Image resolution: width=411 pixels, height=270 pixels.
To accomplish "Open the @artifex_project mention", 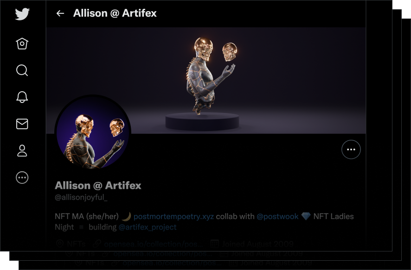I will 148,227.
